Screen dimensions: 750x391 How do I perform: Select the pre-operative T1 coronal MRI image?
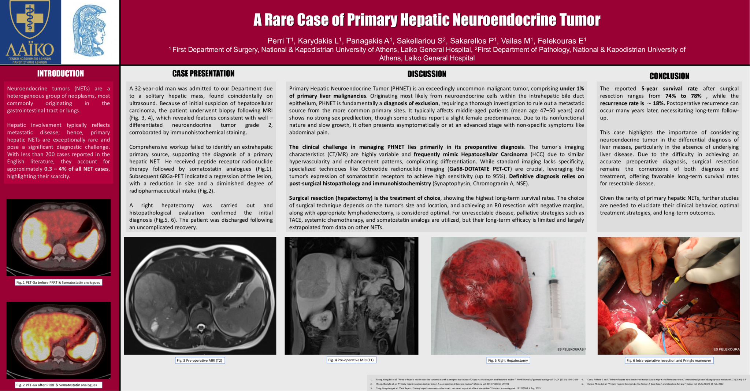pos(351,296)
